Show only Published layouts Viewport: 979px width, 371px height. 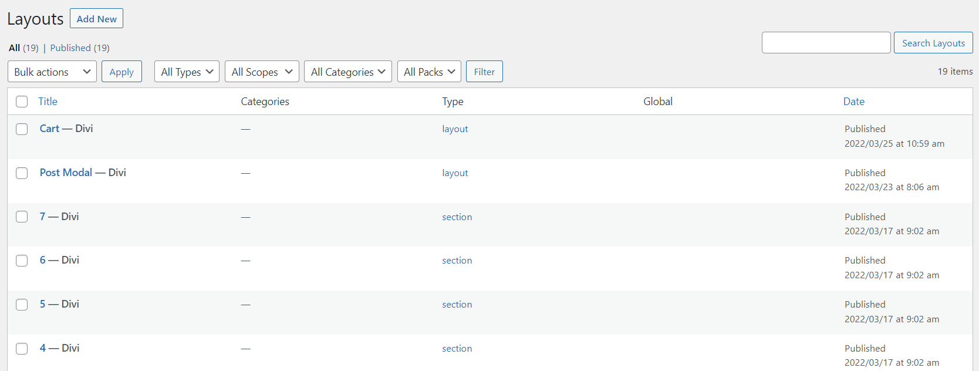70,48
